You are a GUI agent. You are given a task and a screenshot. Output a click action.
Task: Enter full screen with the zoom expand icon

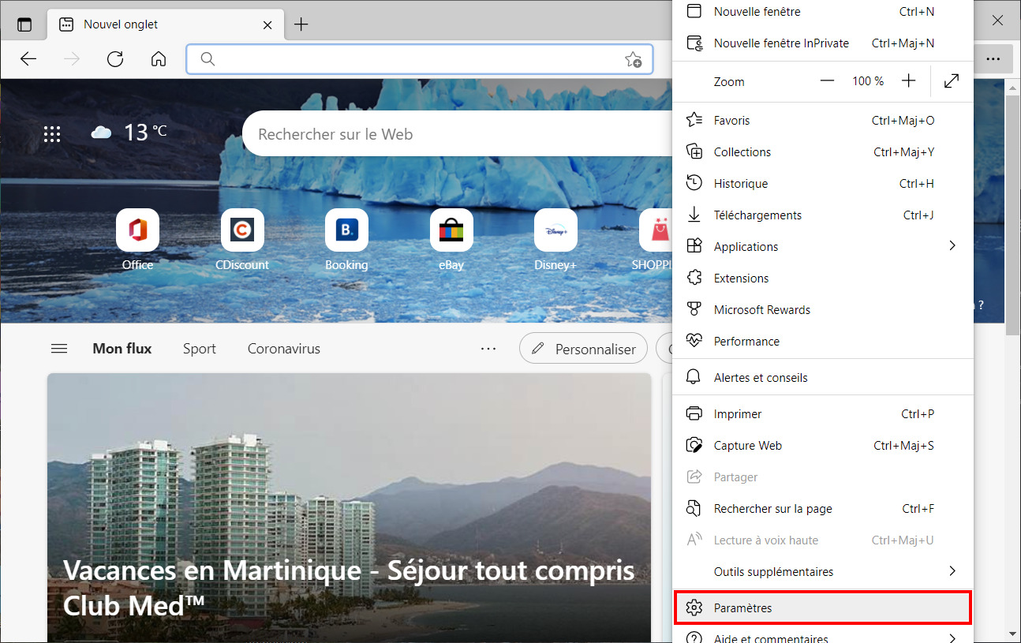pos(952,81)
